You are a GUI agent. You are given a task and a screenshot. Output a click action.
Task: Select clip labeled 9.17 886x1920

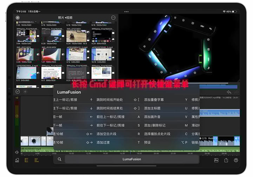[x=51, y=73]
